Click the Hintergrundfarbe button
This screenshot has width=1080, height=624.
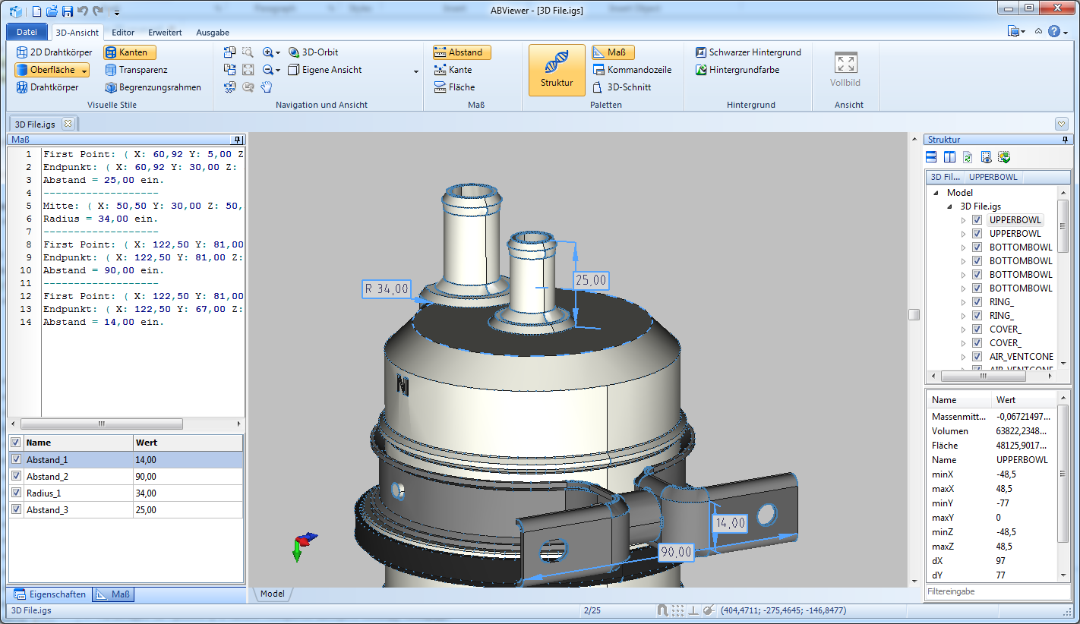[737, 70]
